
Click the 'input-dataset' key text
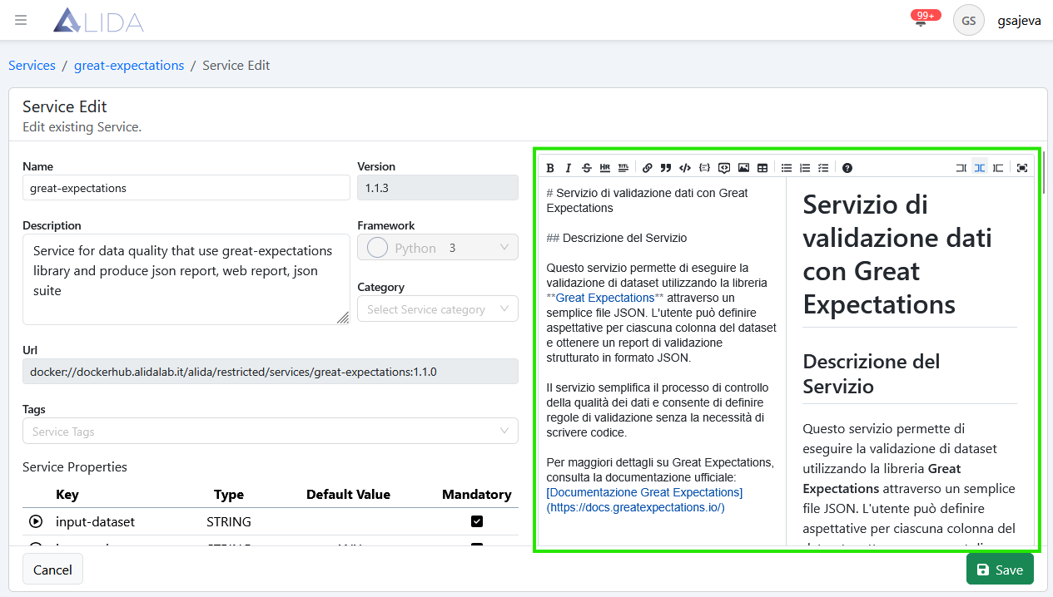click(95, 522)
